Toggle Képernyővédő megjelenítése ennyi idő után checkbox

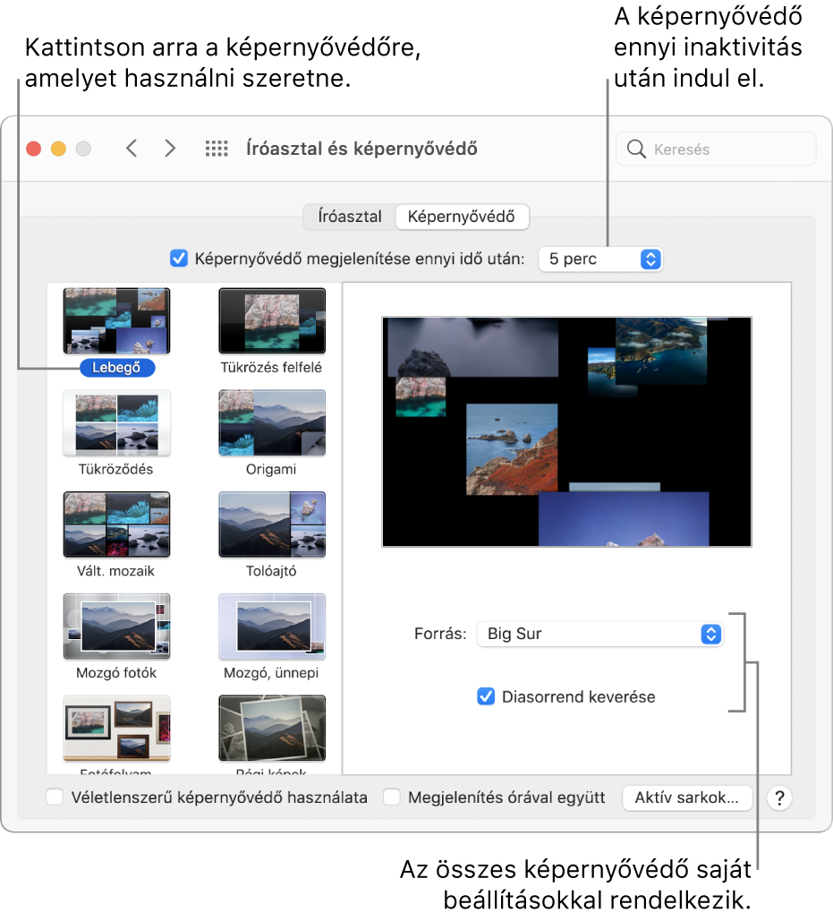pyautogui.click(x=178, y=259)
